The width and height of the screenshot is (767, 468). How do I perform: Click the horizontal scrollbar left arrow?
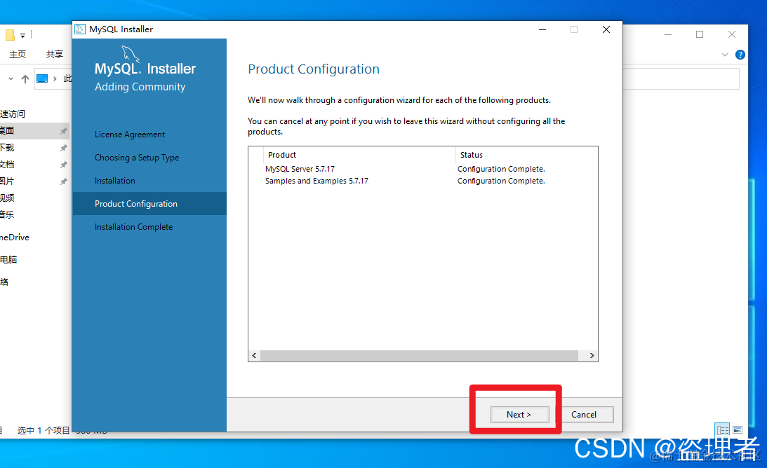pos(254,356)
